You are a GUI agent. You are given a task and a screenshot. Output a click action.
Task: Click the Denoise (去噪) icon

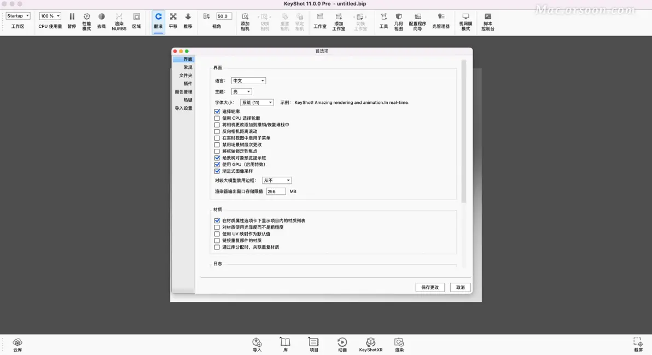(x=101, y=16)
